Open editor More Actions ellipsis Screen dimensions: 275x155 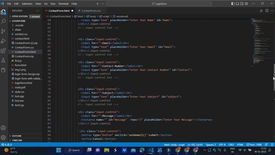272,11
